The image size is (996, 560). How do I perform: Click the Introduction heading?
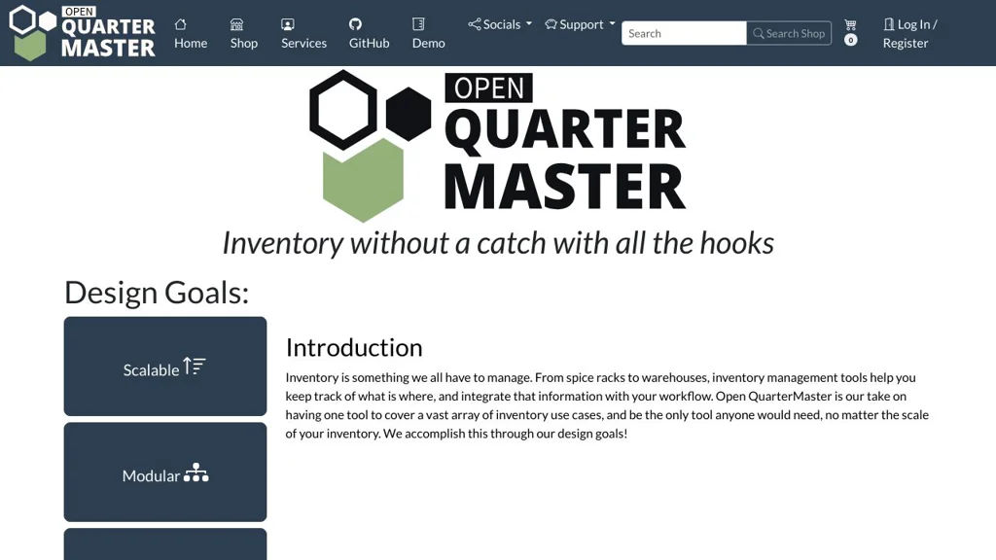pyautogui.click(x=354, y=347)
